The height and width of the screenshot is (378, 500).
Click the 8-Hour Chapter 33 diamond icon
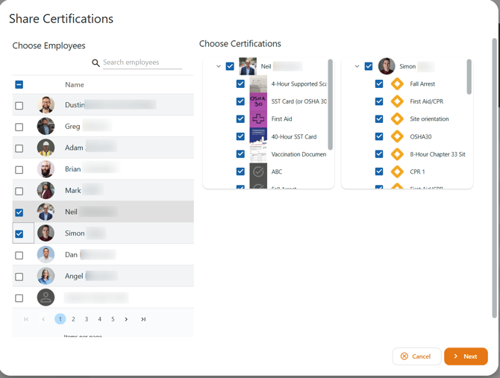(x=397, y=154)
